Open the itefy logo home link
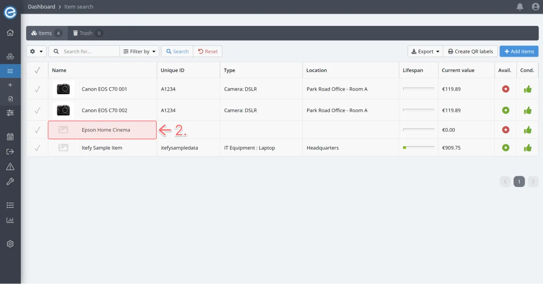The image size is (543, 284). pyautogui.click(x=10, y=12)
